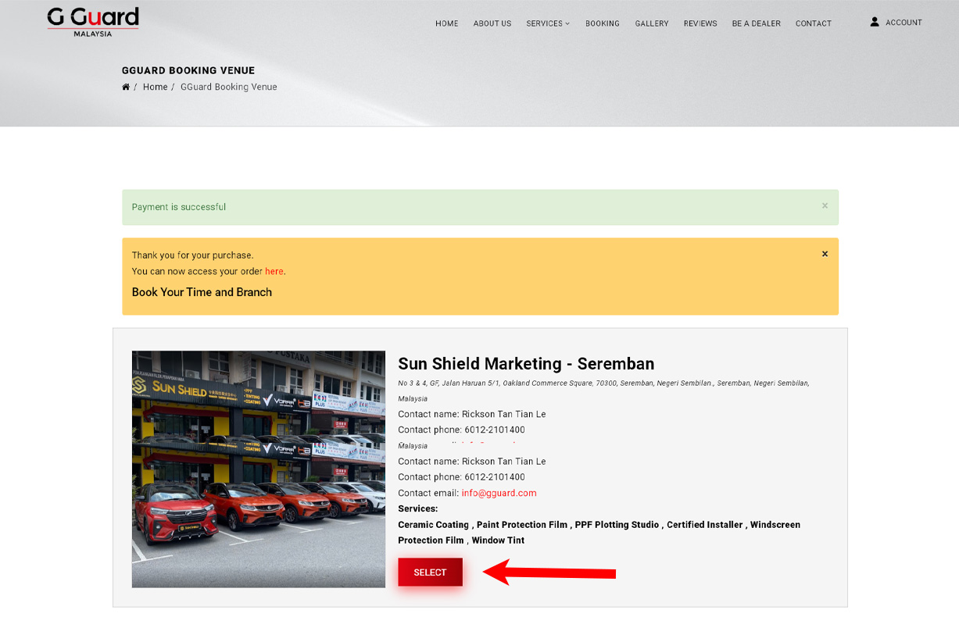The image size is (959, 617).
Task: Click the info@gguard.com email link
Action: (x=499, y=493)
